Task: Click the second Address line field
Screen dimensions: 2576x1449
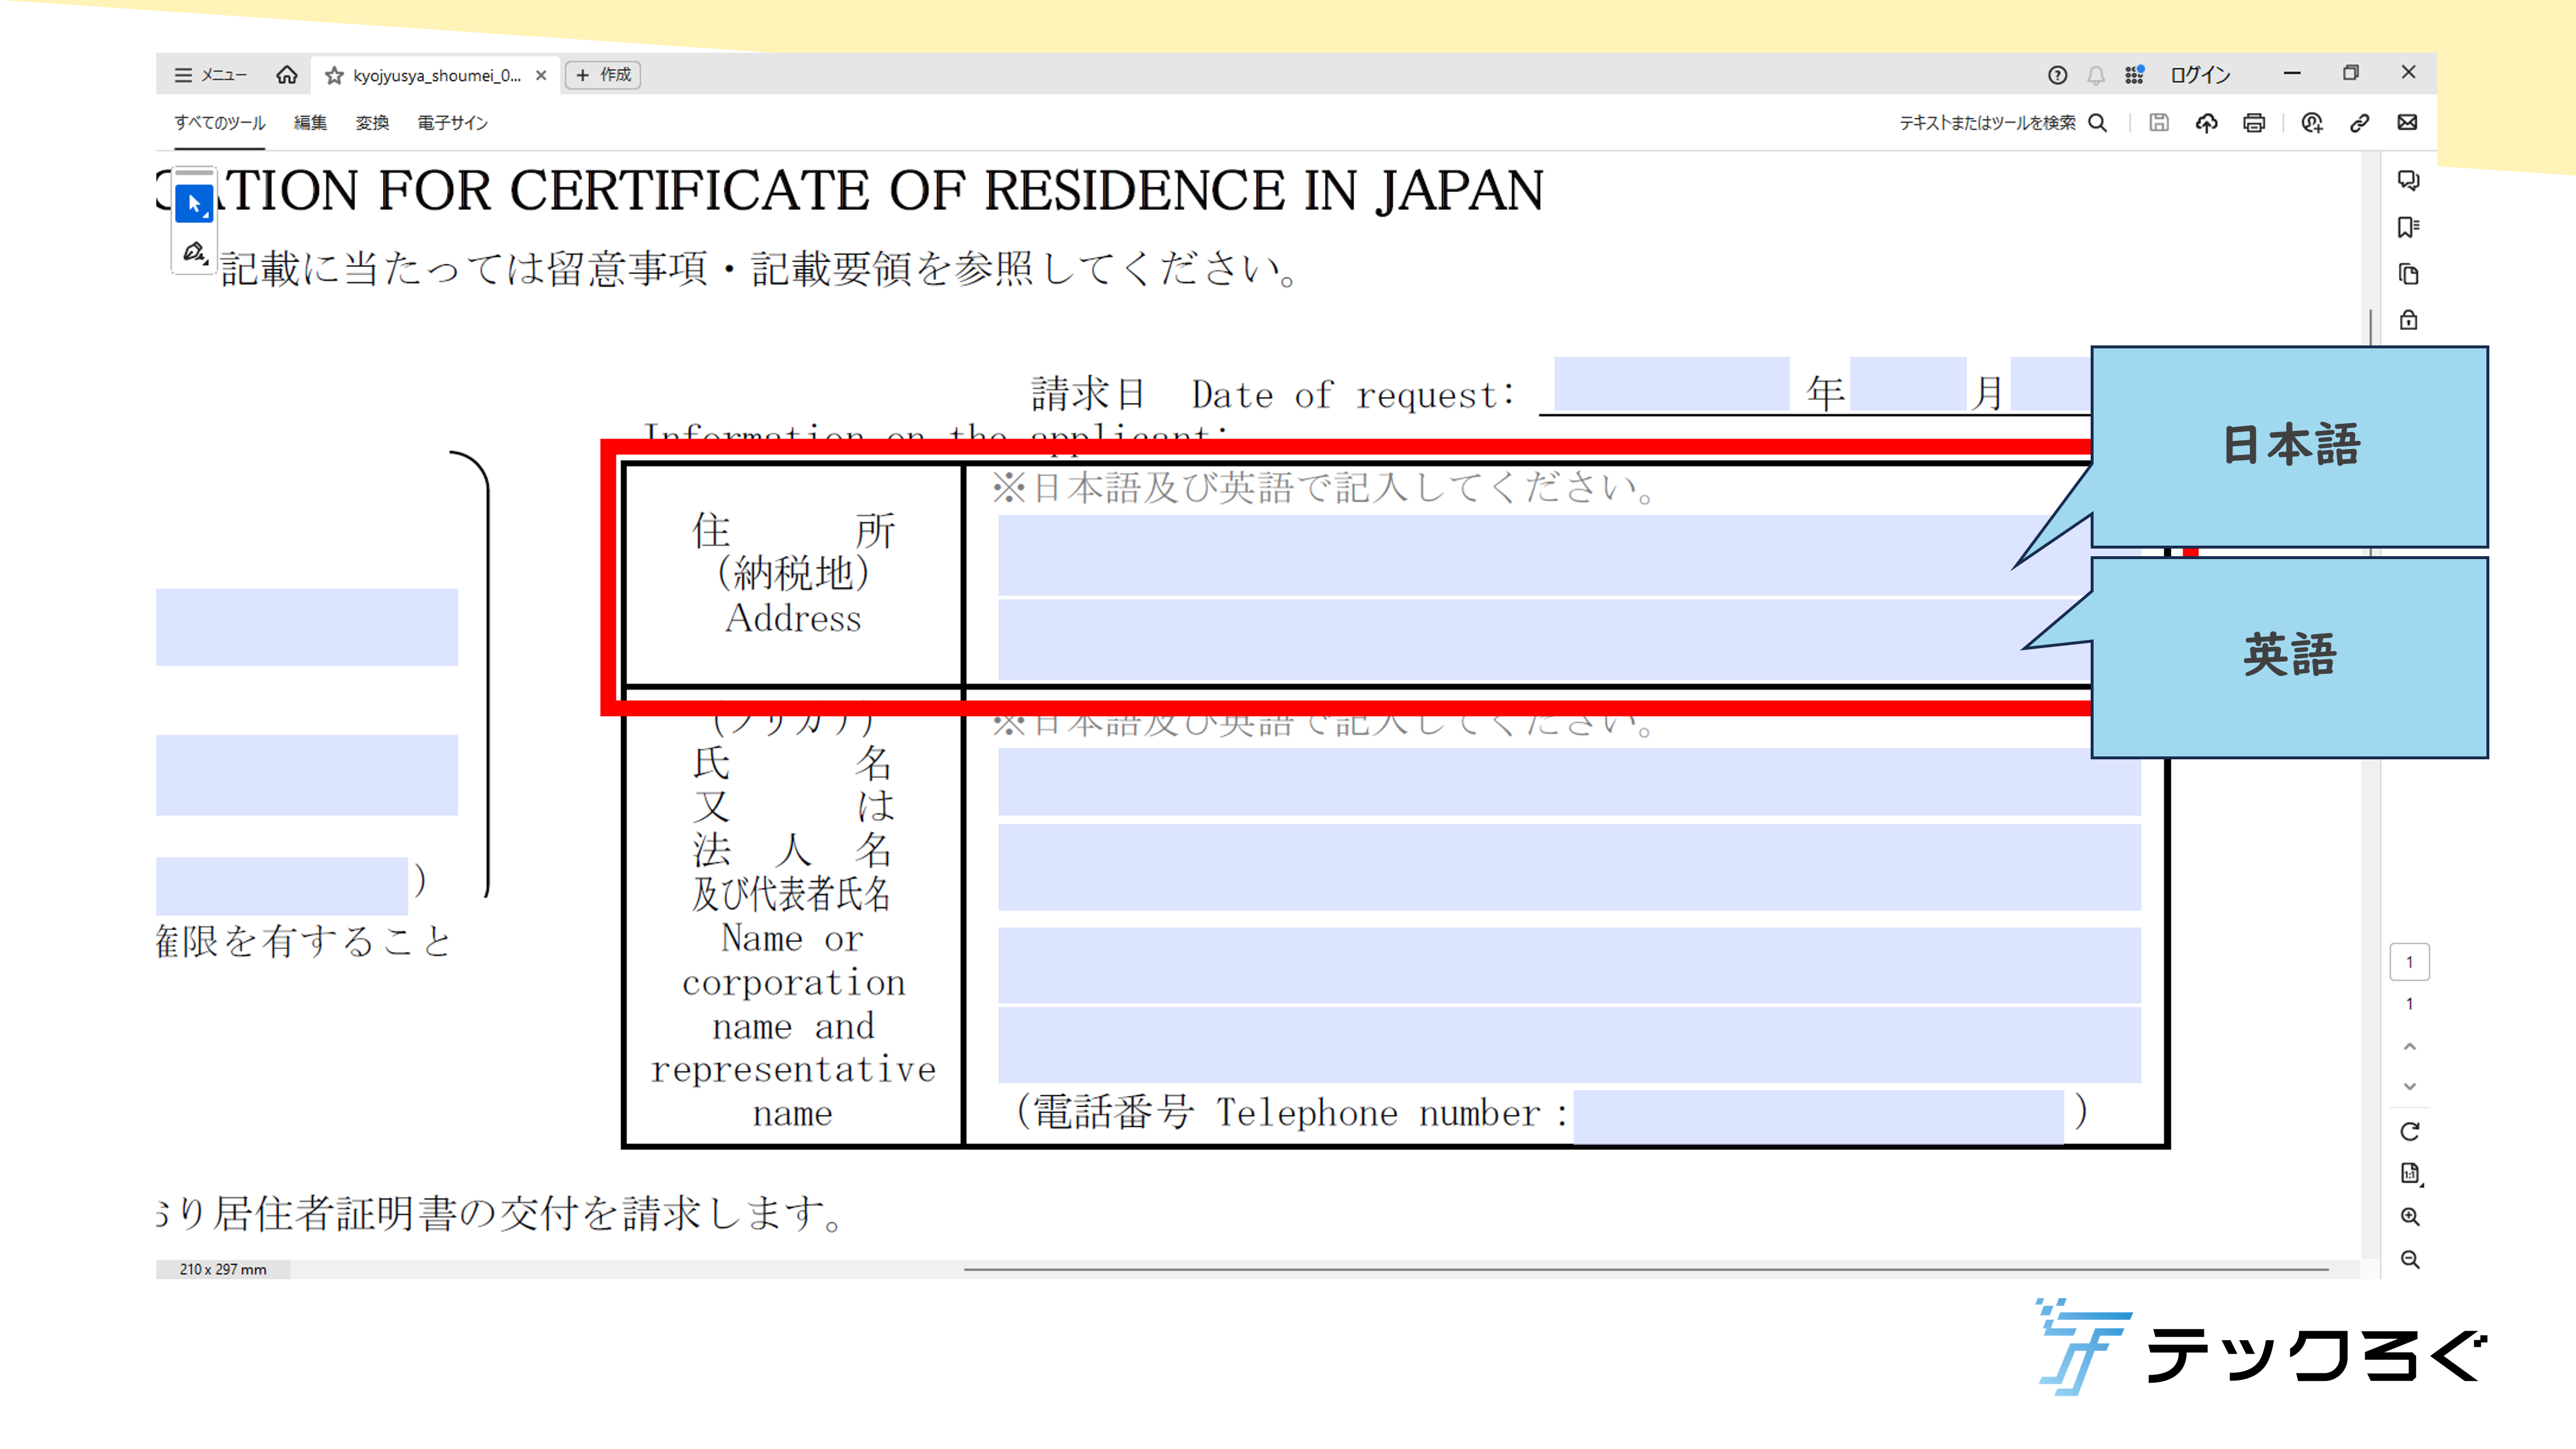Action: coord(1545,640)
